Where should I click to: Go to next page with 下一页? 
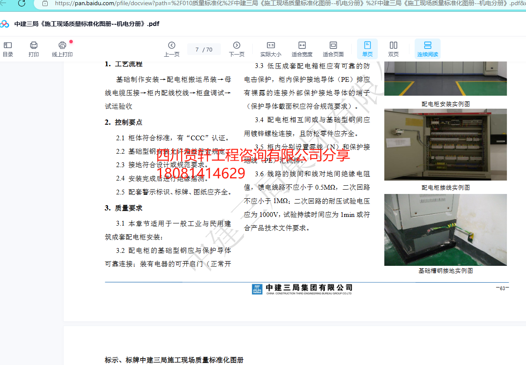click(x=237, y=49)
